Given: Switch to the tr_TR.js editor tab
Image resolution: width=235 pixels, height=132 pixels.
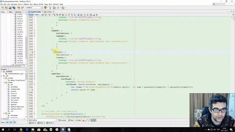Looking at the screenshot, I should [49, 12].
